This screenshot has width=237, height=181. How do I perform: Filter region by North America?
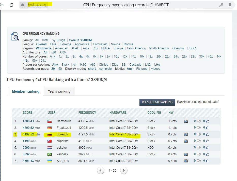point(159,48)
